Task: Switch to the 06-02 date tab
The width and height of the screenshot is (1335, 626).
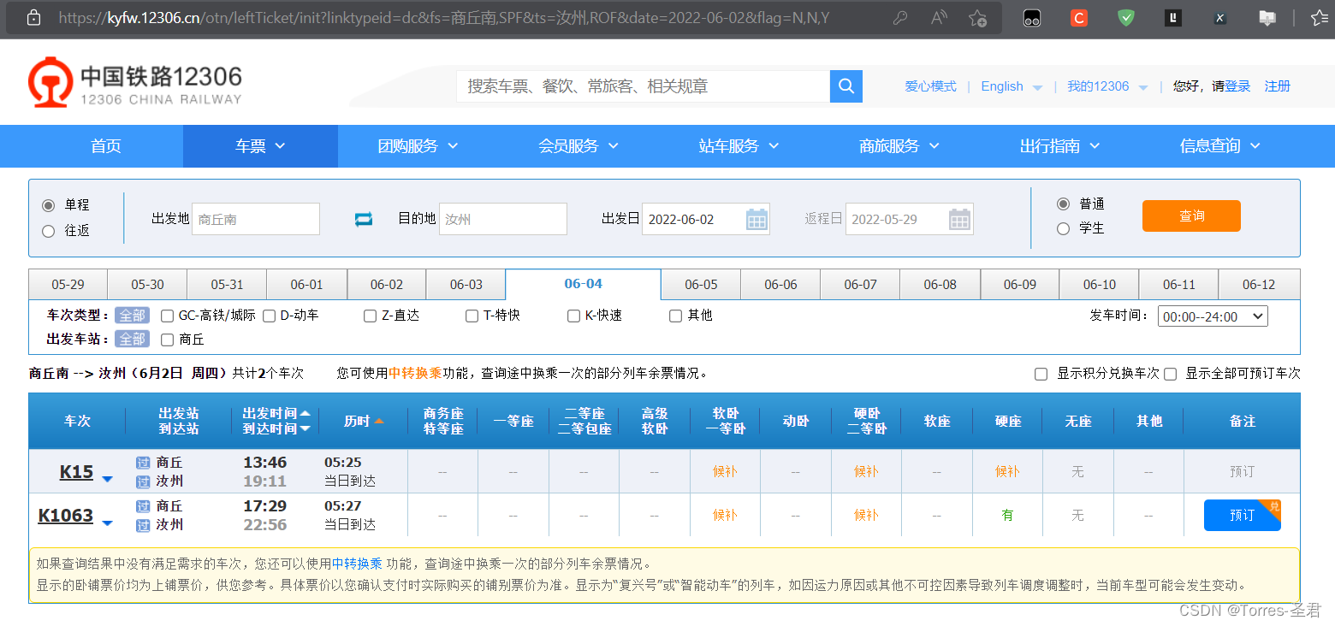Action: tap(387, 285)
